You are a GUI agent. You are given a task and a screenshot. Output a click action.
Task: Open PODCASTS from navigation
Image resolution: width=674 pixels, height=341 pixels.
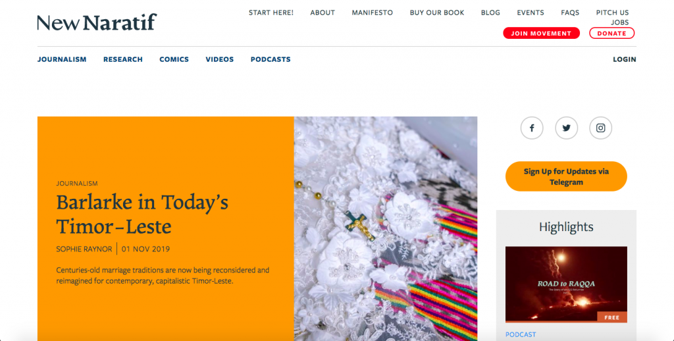[271, 59]
